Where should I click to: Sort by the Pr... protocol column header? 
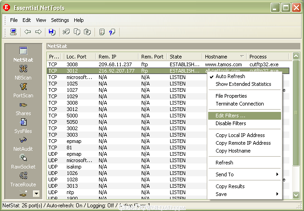tap(54, 57)
